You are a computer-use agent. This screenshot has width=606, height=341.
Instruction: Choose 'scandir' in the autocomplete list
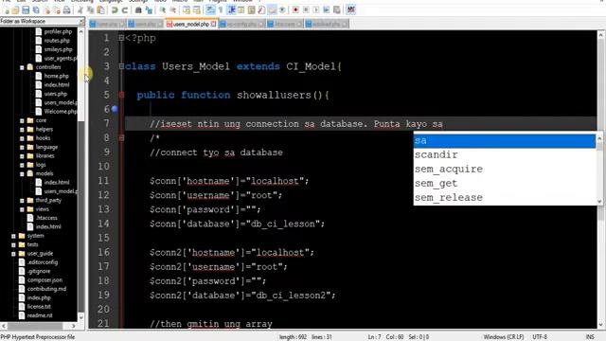pyautogui.click(x=505, y=155)
